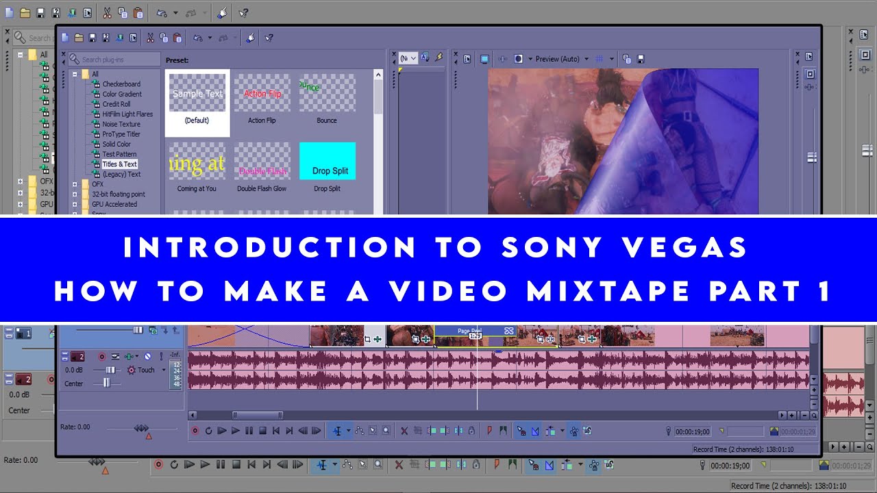Stop playback in inner window transport

pyautogui.click(x=262, y=431)
